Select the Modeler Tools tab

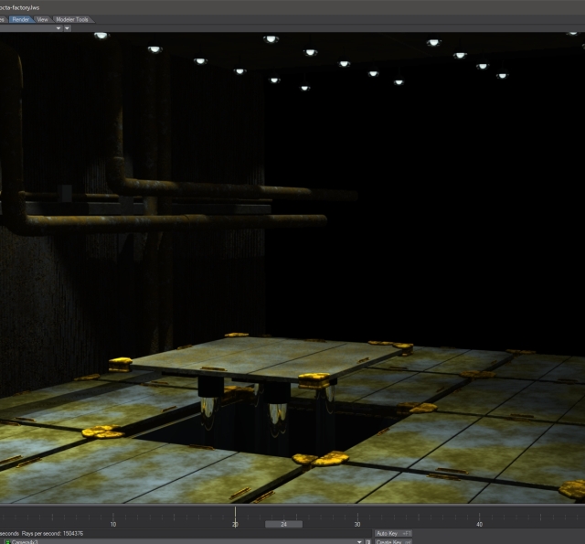pos(71,18)
